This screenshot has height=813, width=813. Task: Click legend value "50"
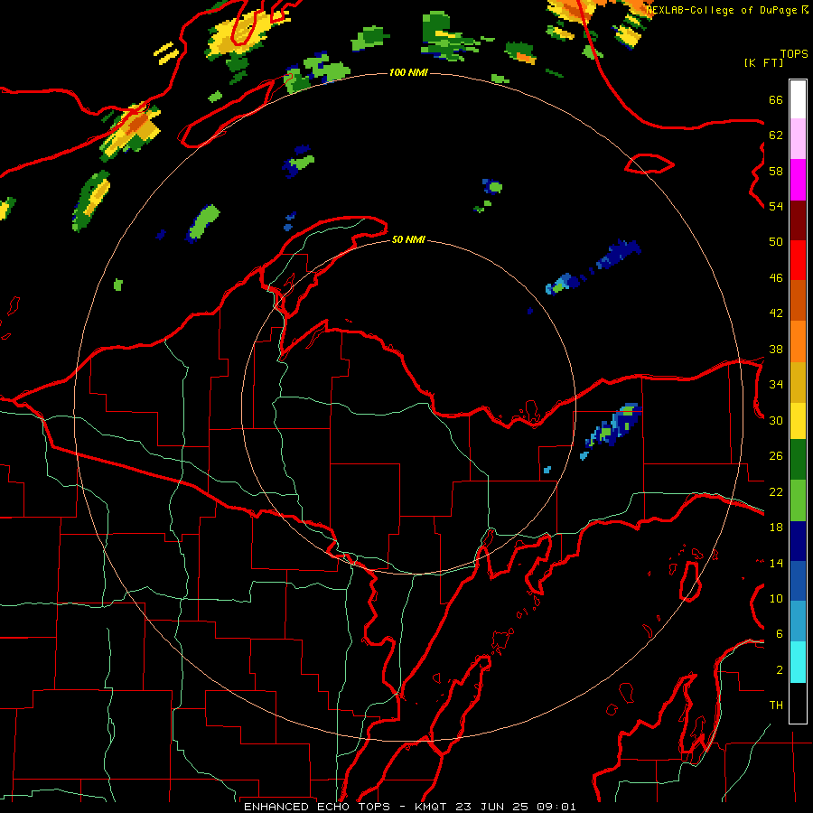776,242
